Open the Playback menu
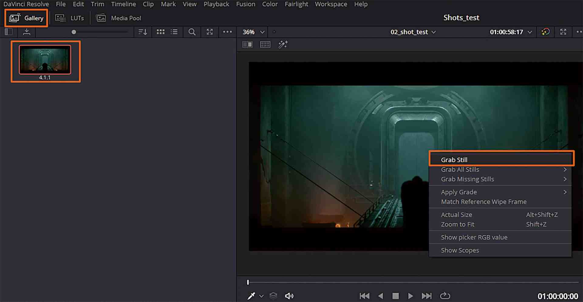583x302 pixels. coord(216,4)
